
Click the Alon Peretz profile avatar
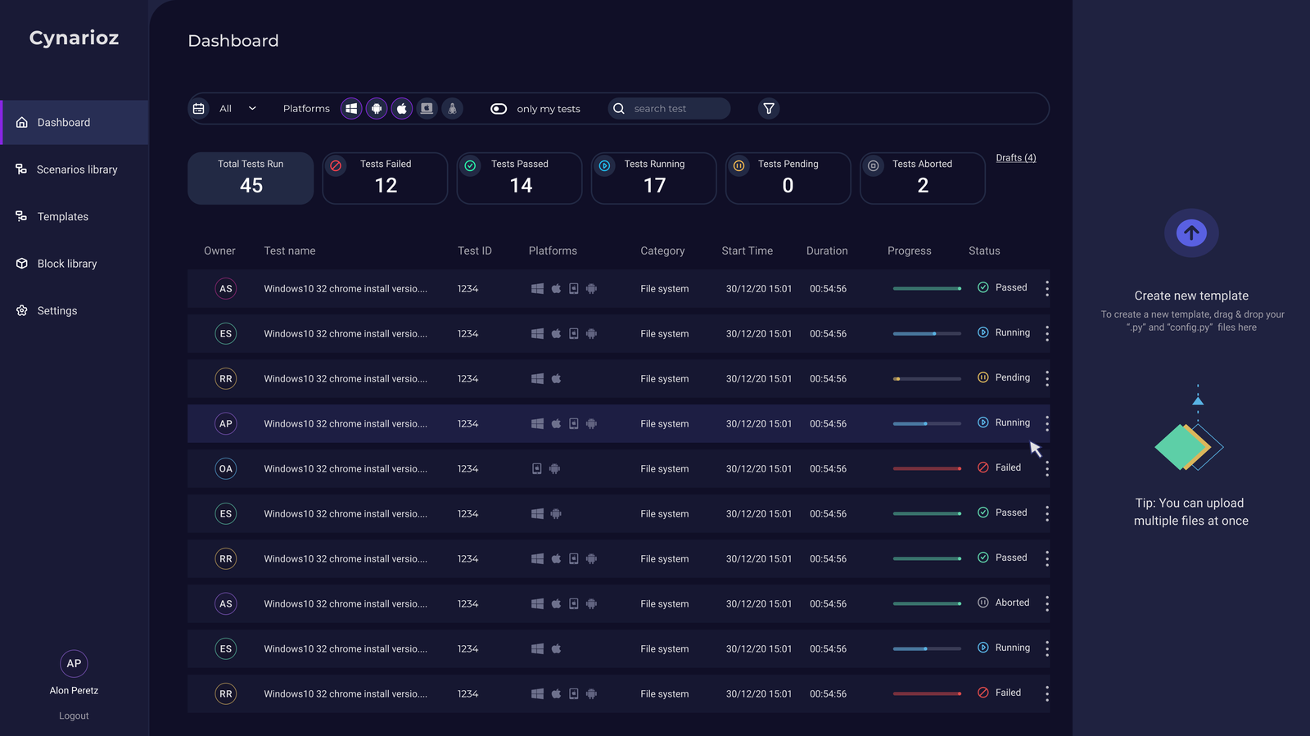(74, 663)
